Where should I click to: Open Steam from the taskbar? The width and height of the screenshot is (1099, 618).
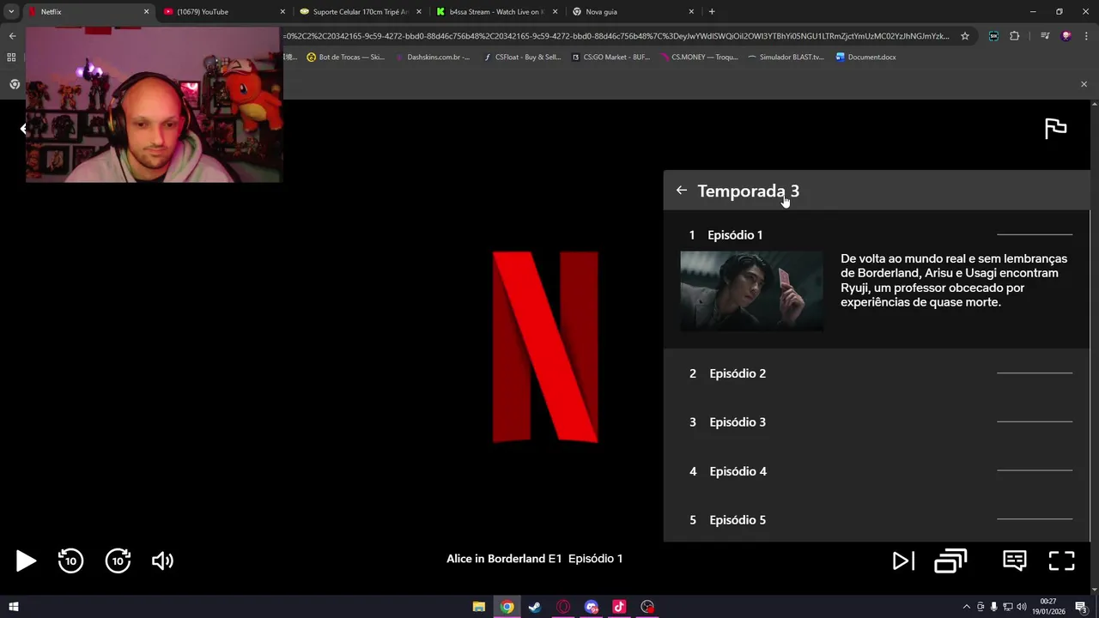(x=535, y=607)
